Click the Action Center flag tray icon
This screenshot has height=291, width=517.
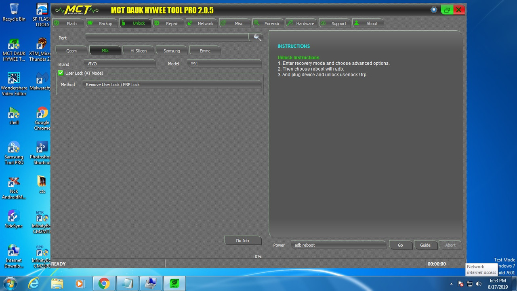click(460, 284)
